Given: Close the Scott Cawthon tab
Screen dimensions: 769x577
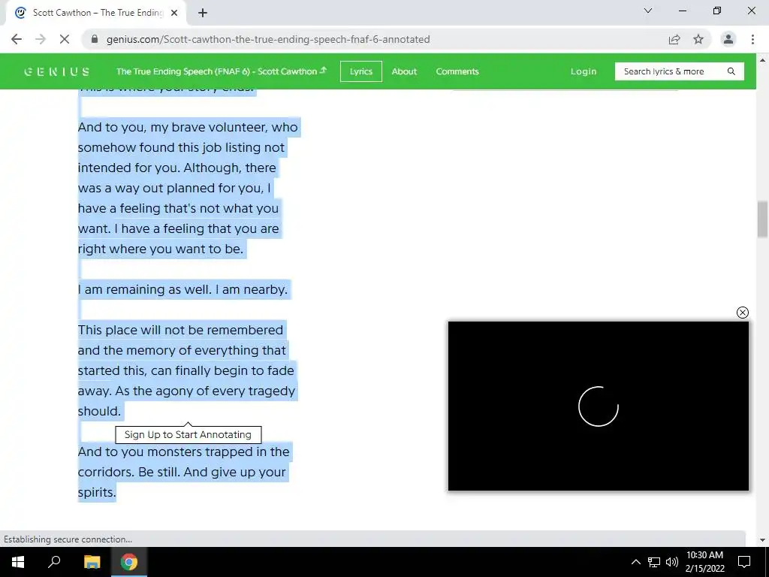Looking at the screenshot, I should tap(174, 14).
